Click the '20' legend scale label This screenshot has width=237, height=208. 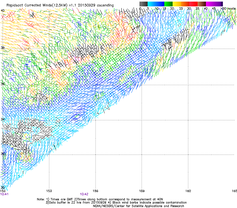tap(172, 9)
